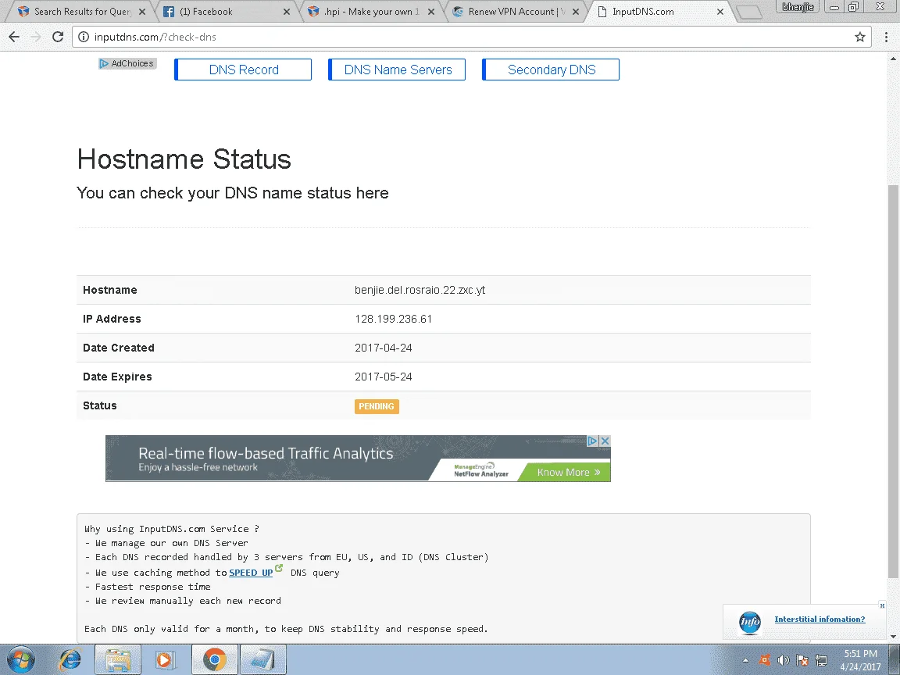Open Windows Explorer from taskbar
The height and width of the screenshot is (675, 900).
coord(118,660)
